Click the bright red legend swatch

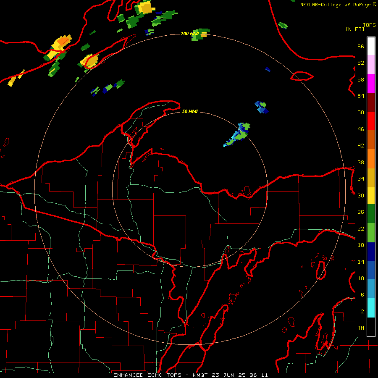(x=371, y=121)
